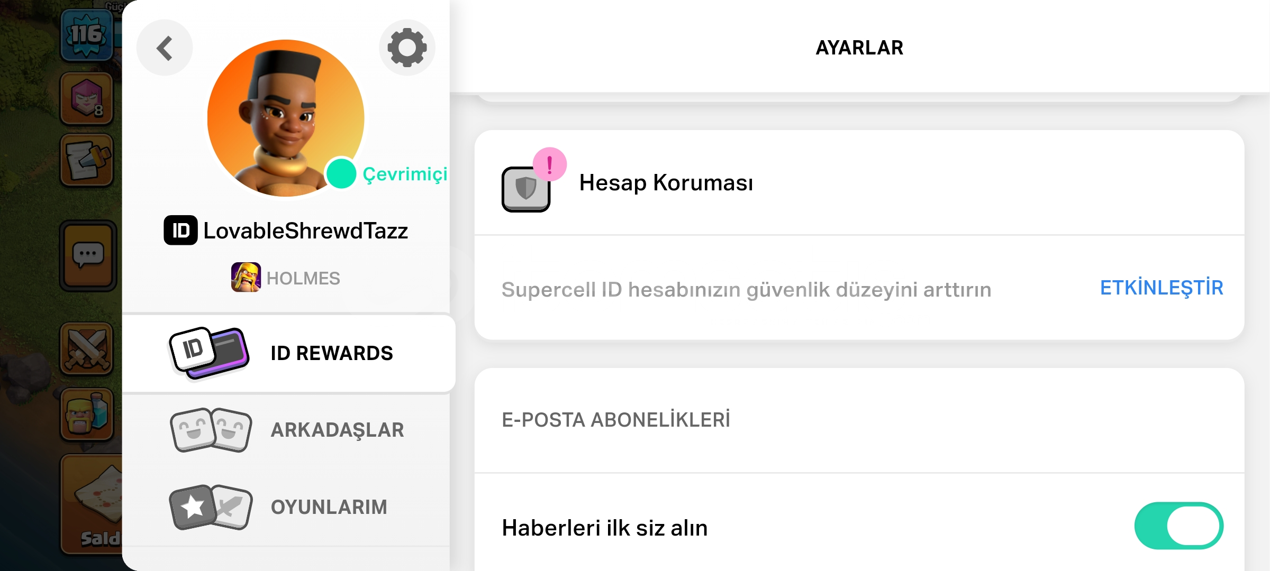Tap the Clash of Clans HOLMES game icon
The image size is (1270, 571).
point(246,277)
